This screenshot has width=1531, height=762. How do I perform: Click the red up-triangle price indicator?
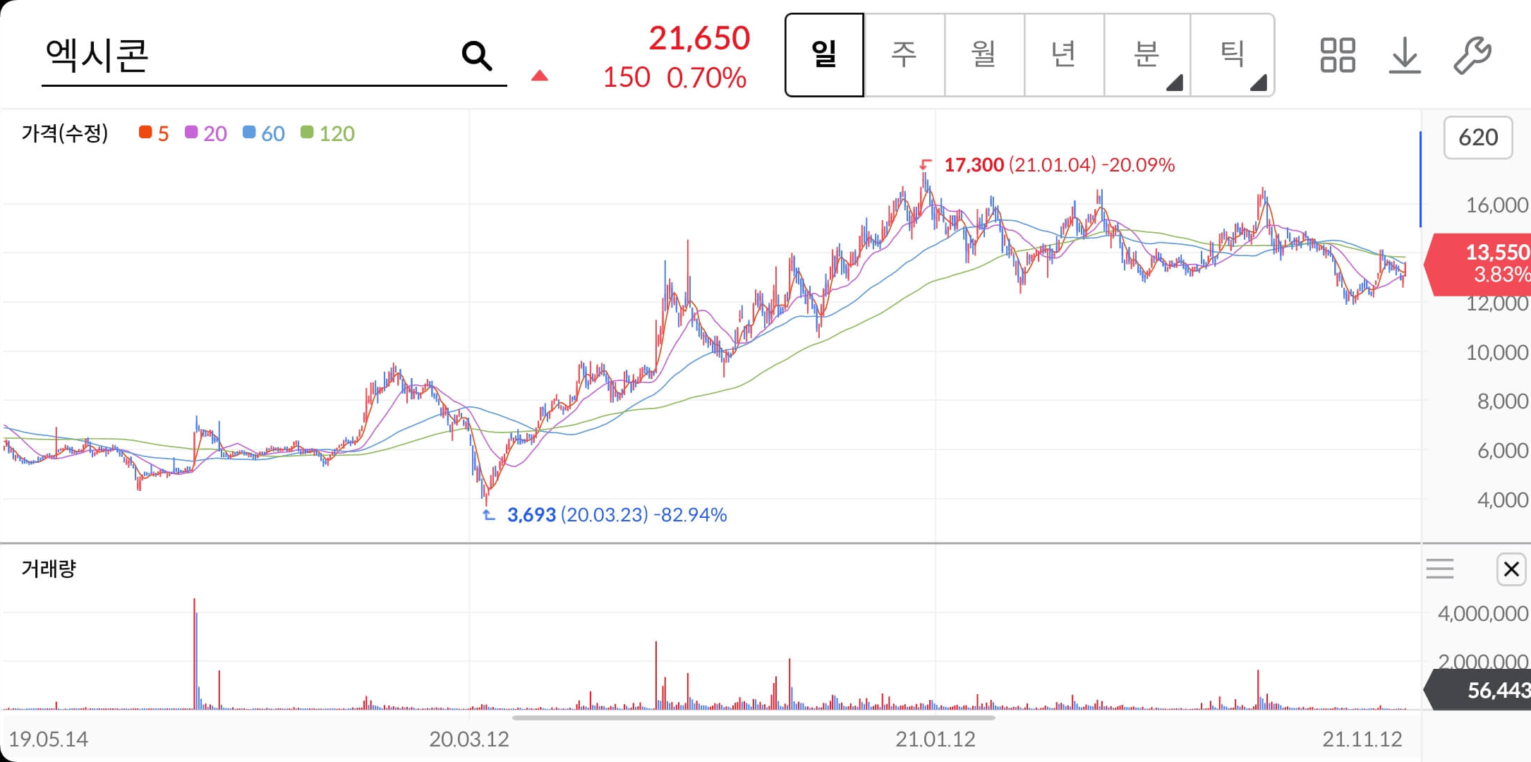[538, 74]
